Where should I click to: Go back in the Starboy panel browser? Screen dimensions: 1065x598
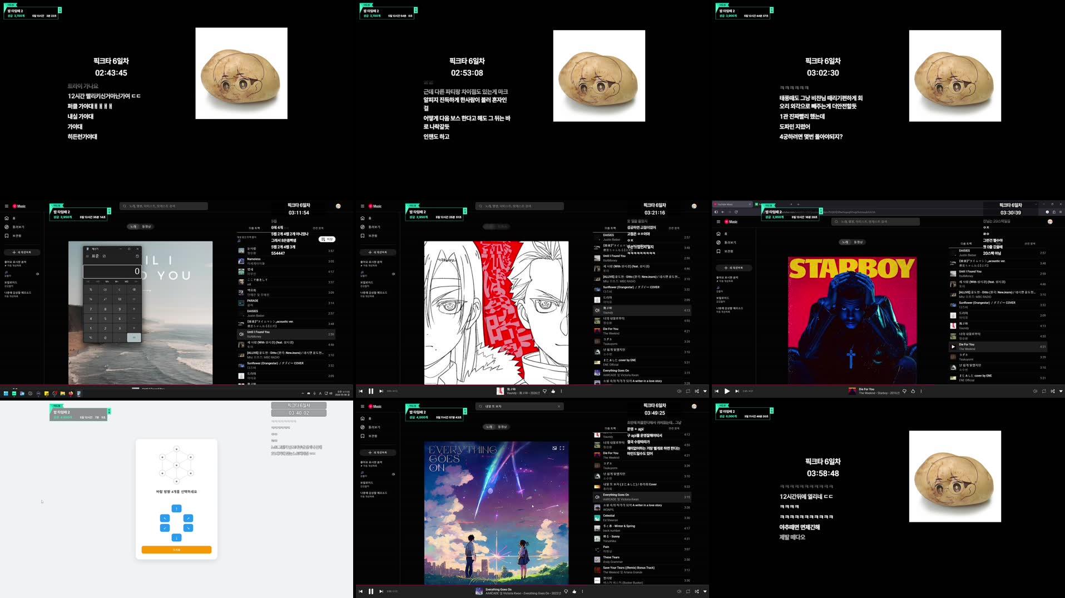(722, 212)
